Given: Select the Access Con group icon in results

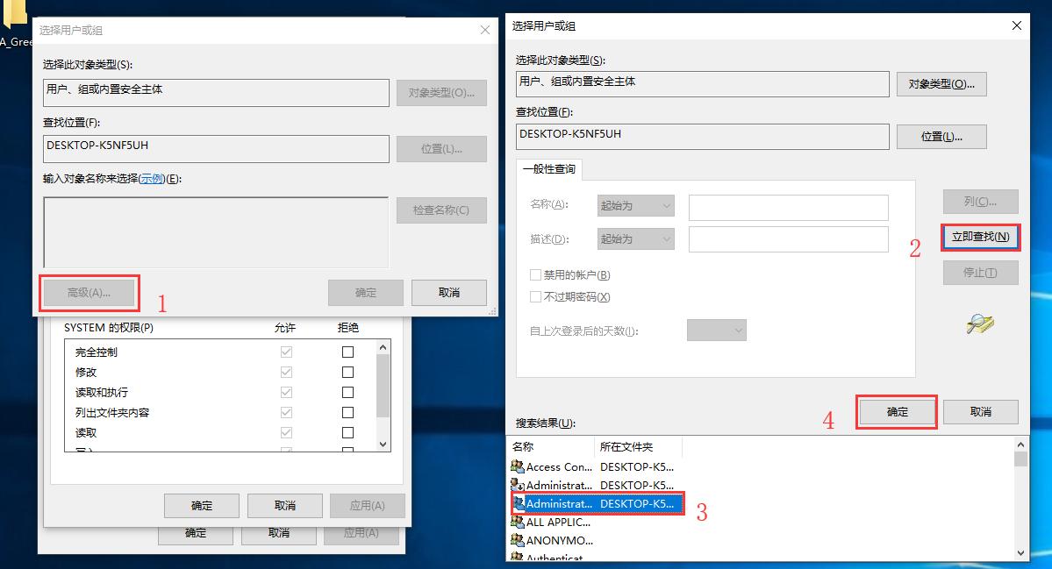Looking at the screenshot, I should [x=519, y=466].
